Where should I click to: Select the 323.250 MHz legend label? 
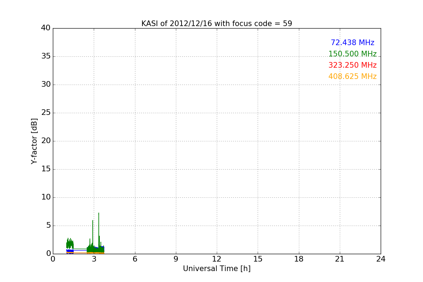point(352,65)
